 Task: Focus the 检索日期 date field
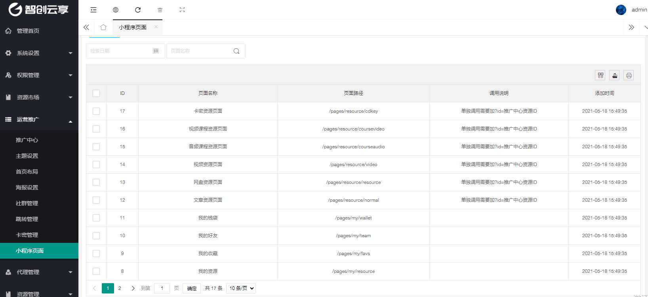[125, 51]
